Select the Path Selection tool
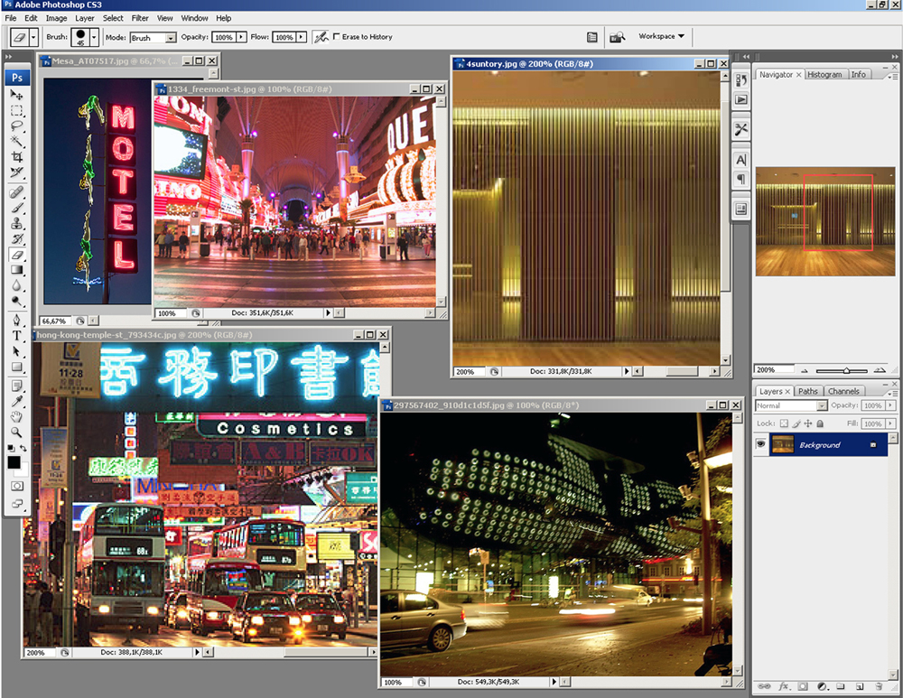This screenshot has height=698, width=903. coord(16,351)
